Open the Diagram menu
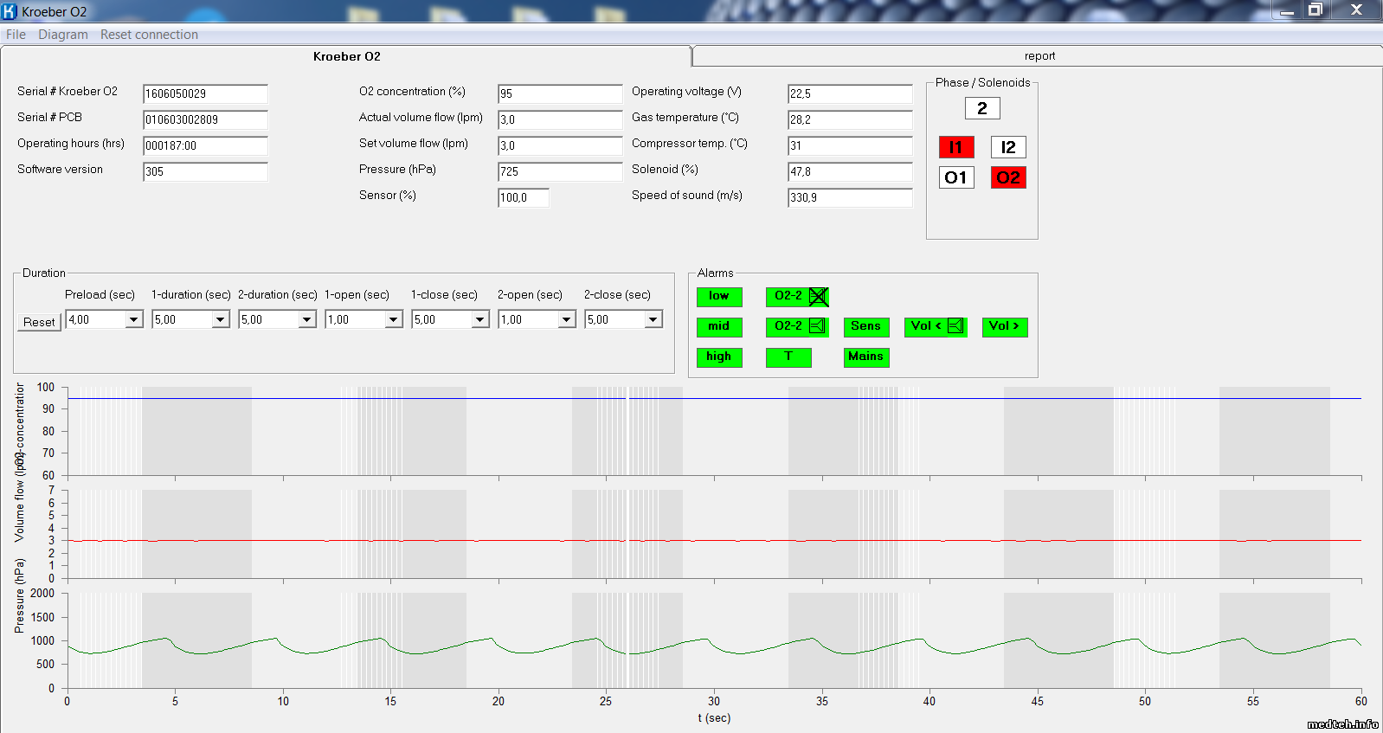1383x733 pixels. [63, 35]
